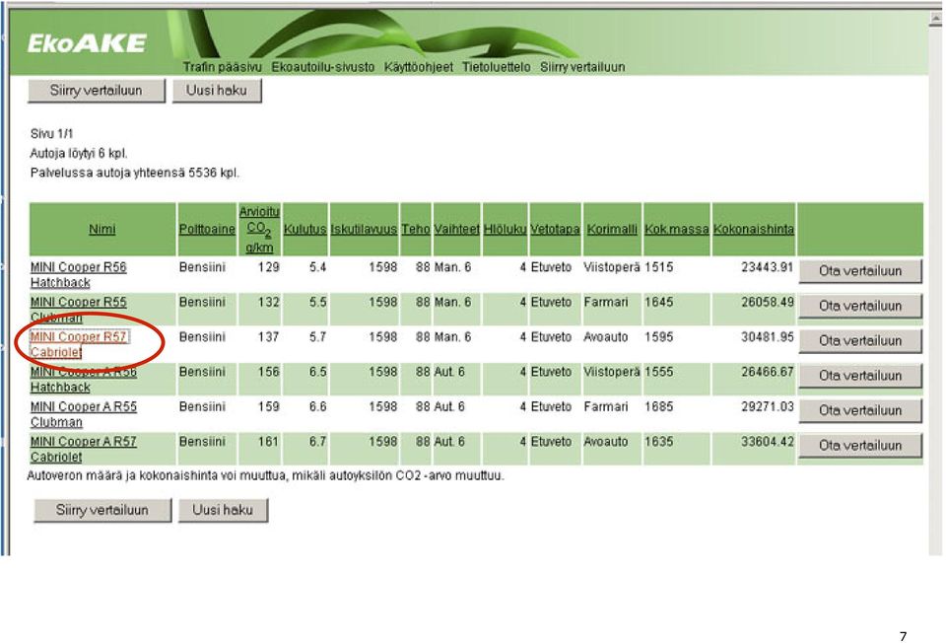Select the CO2 value 161
This screenshot has width=946, height=643.
coord(268,442)
